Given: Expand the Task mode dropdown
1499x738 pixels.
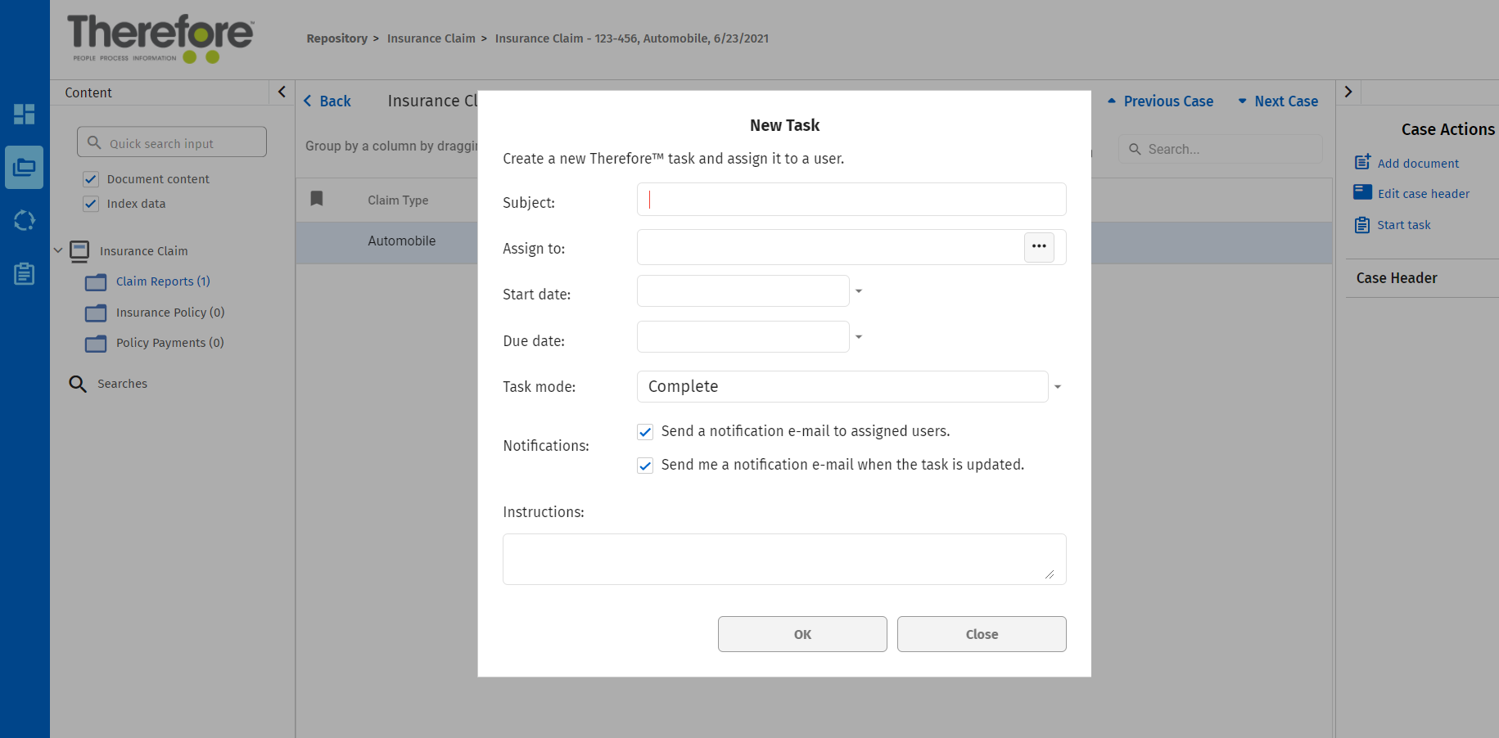Looking at the screenshot, I should tap(1057, 387).
